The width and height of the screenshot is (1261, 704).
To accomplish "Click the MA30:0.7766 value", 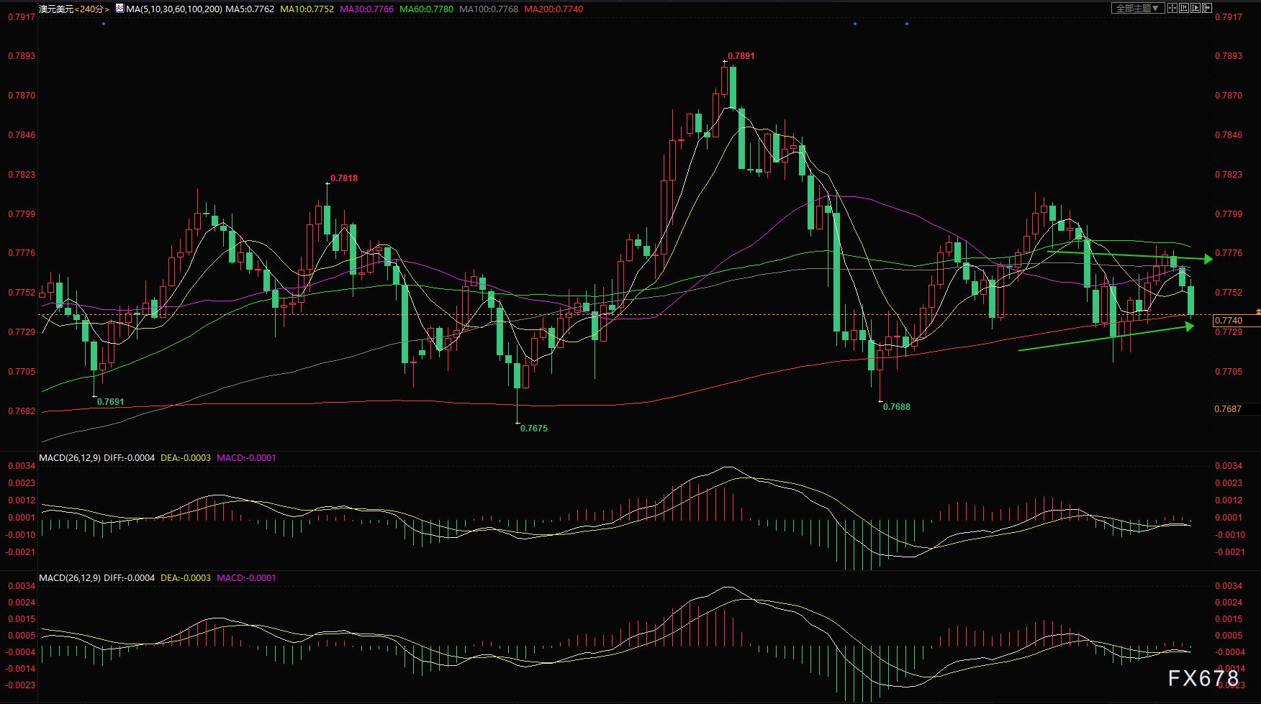I will (366, 9).
